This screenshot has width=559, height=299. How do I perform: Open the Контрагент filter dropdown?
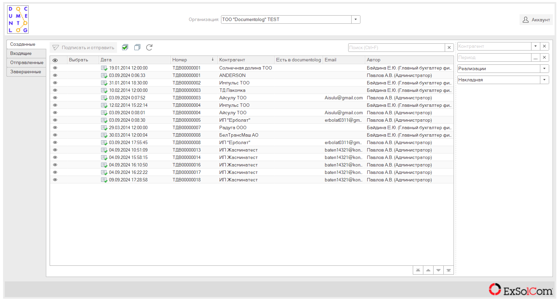coord(536,46)
